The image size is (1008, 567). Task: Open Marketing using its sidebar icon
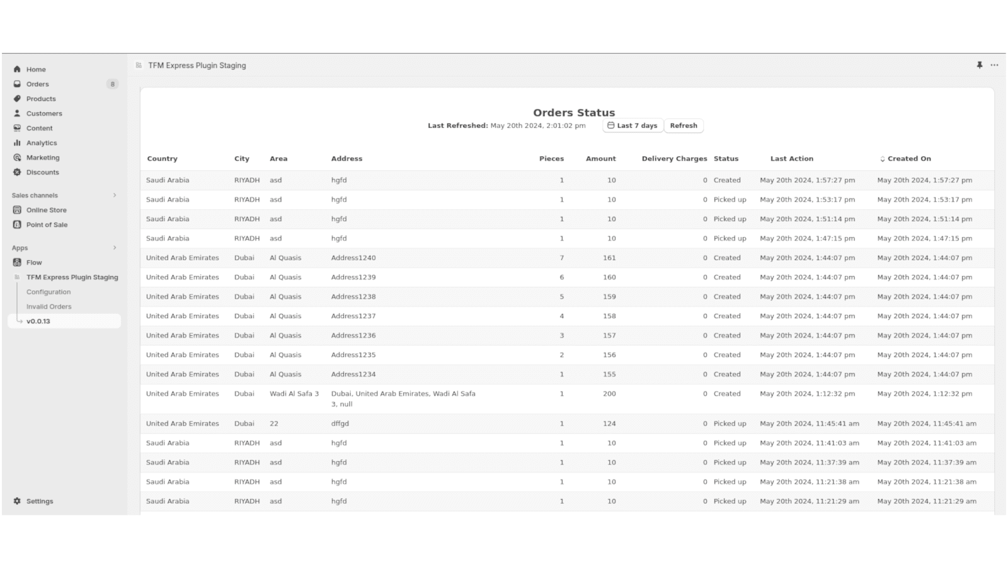click(x=16, y=157)
